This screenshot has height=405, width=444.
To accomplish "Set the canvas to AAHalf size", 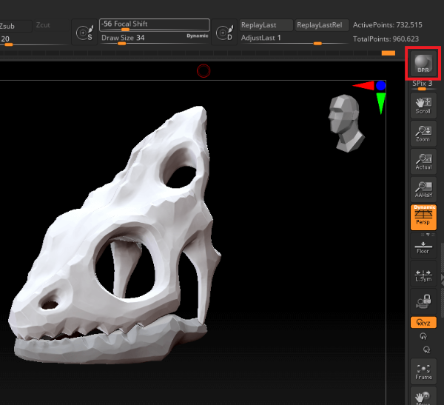I will [x=423, y=190].
